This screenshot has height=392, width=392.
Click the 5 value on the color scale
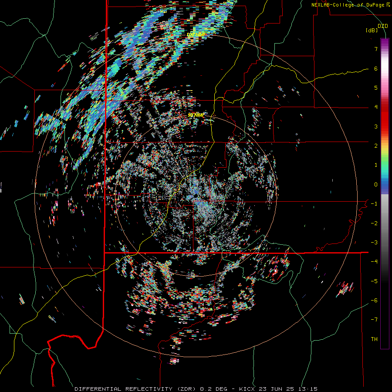click(x=376, y=88)
